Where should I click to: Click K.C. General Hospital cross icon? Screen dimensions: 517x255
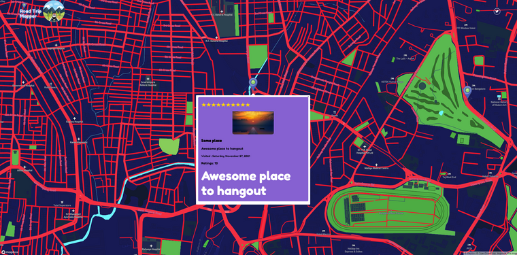(x=216, y=38)
